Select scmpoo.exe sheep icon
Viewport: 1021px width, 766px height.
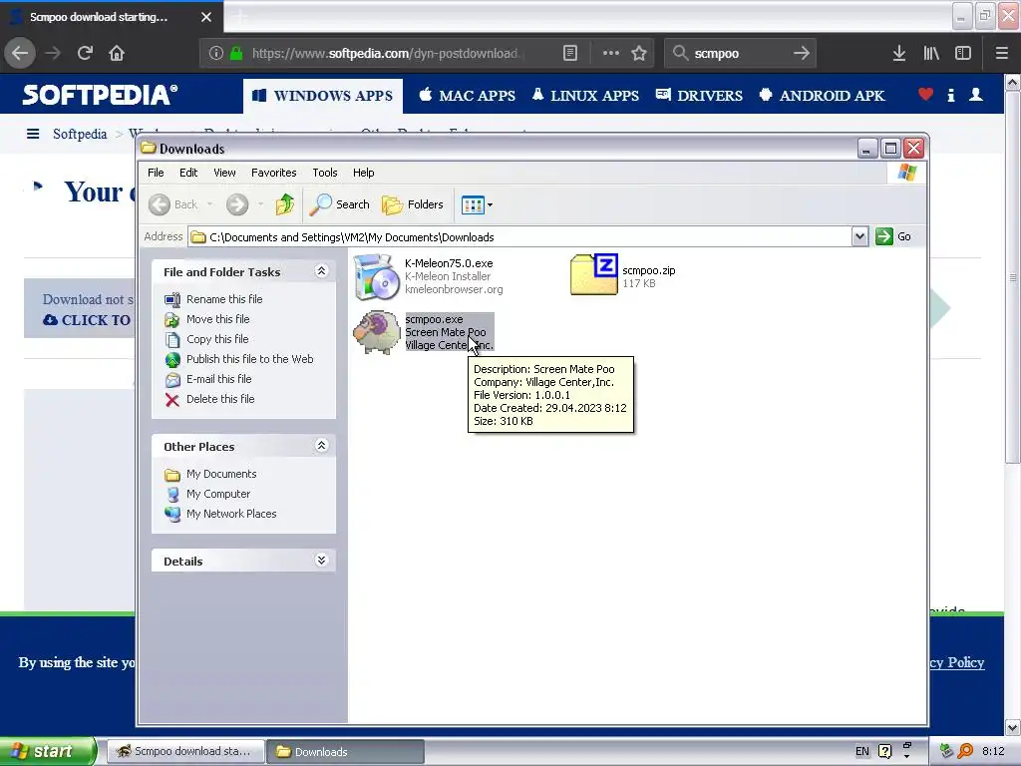coord(376,332)
